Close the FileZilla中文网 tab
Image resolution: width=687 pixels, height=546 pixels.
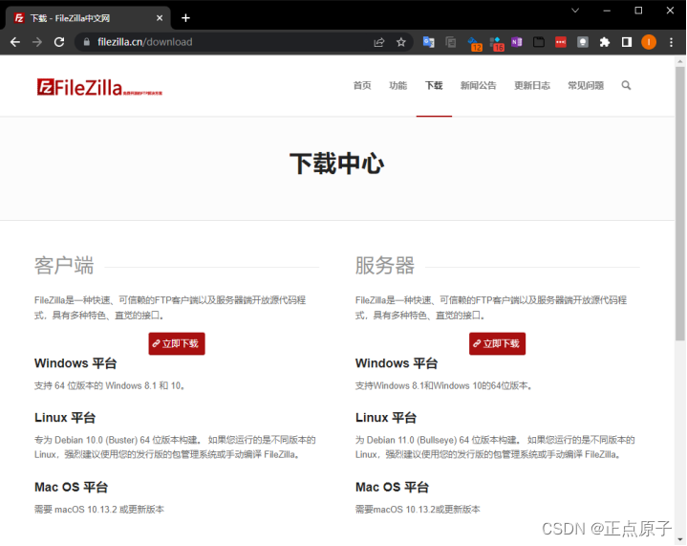(x=160, y=18)
